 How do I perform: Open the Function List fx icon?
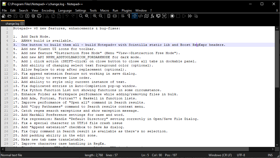152,16
